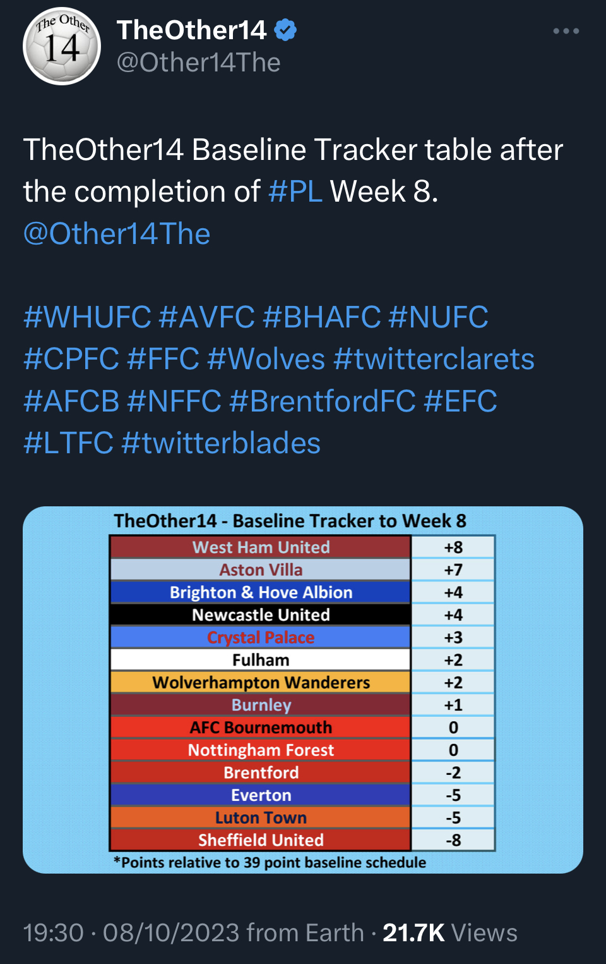Open the #PL hashtag

(295, 192)
